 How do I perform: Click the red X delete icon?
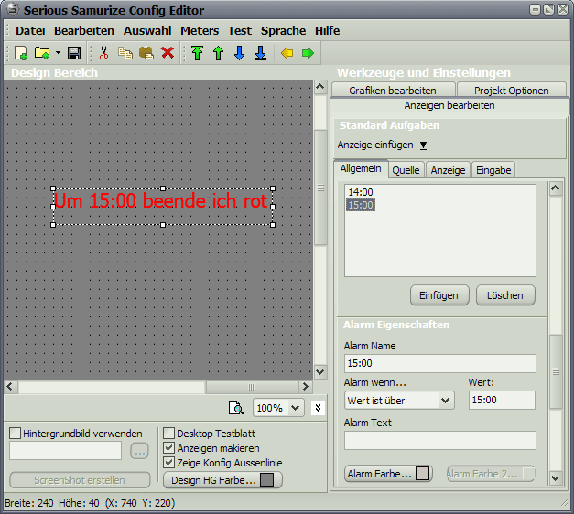pyautogui.click(x=168, y=53)
